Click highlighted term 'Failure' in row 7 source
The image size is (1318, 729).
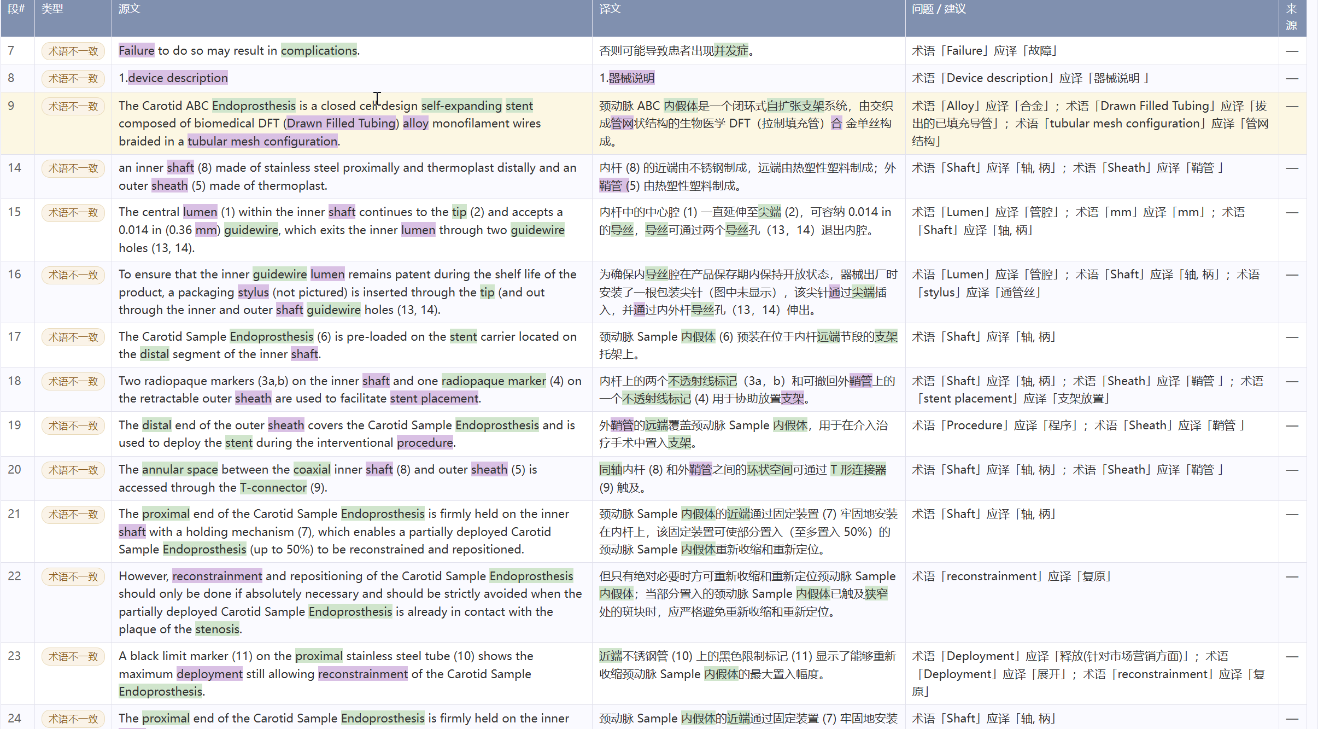[137, 51]
